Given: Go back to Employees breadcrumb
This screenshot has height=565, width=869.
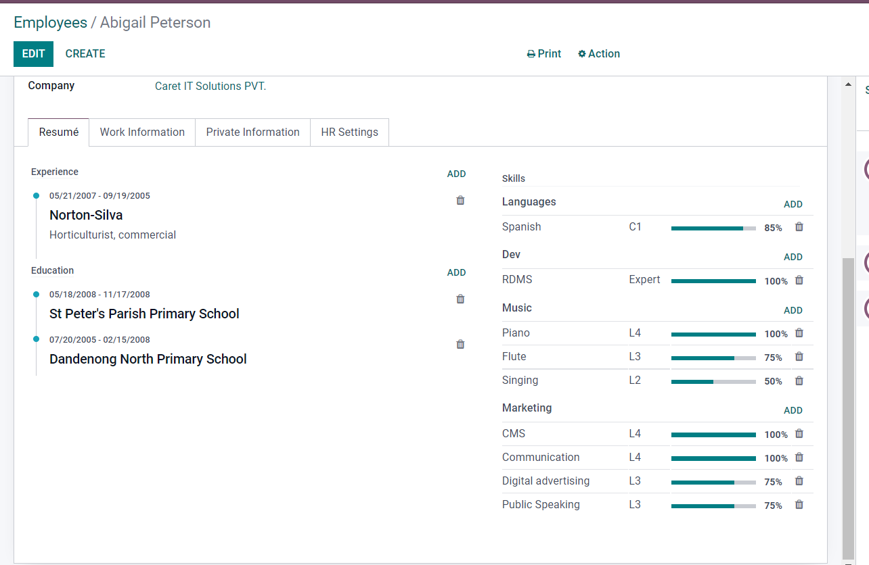Looking at the screenshot, I should tap(50, 22).
